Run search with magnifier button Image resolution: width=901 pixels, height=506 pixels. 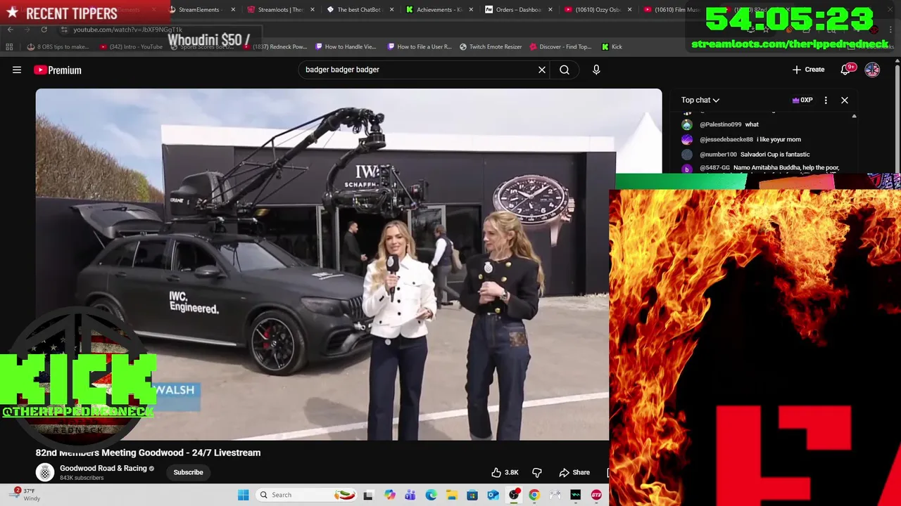[565, 70]
